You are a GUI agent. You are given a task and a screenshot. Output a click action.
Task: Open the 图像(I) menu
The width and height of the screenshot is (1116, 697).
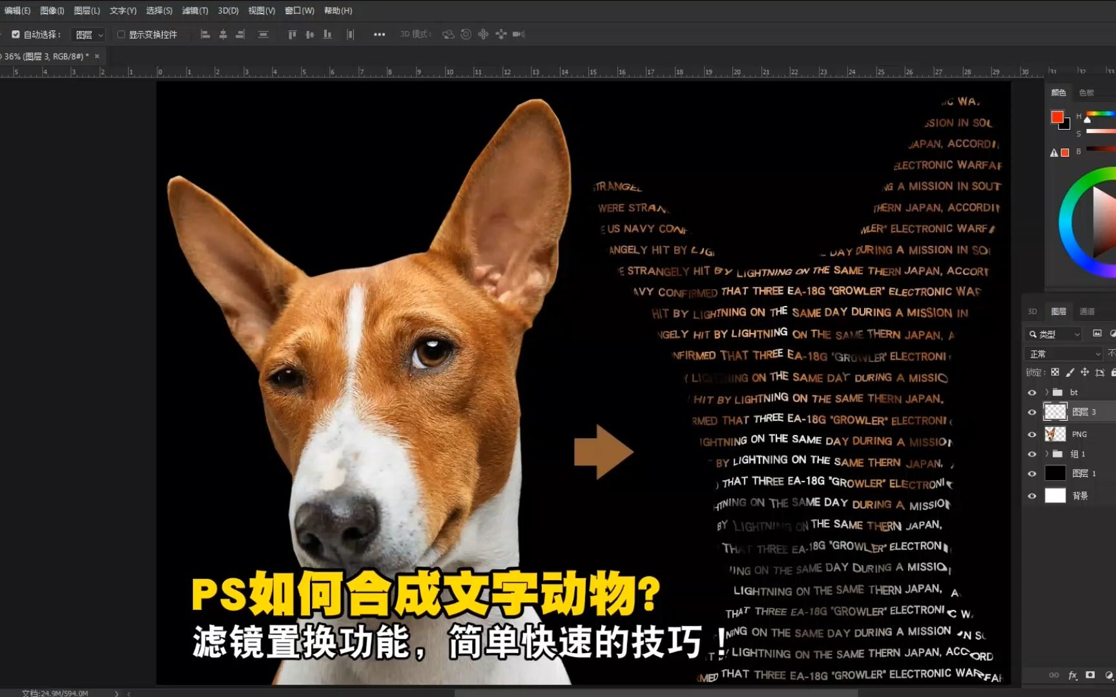click(x=52, y=10)
